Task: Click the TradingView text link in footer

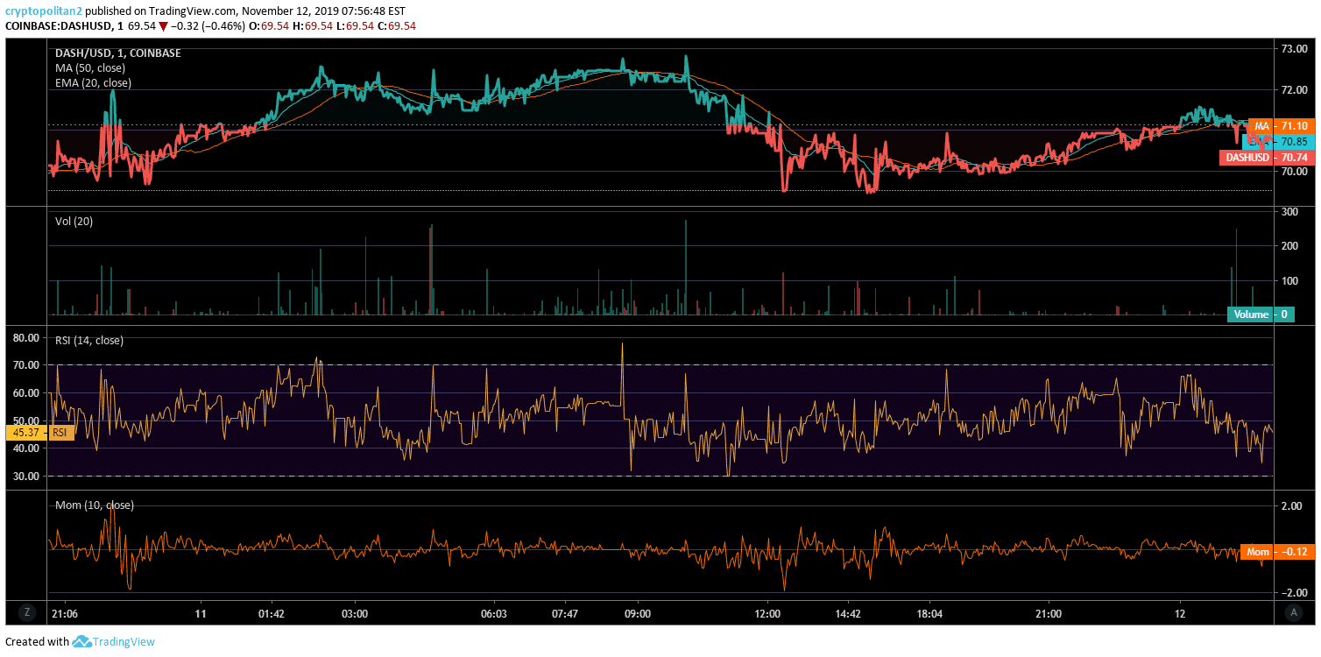Action: click(124, 642)
